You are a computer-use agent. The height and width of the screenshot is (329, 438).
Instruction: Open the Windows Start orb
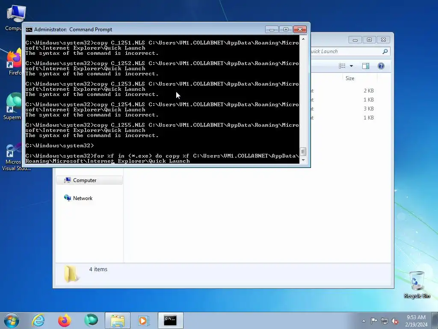pyautogui.click(x=12, y=320)
